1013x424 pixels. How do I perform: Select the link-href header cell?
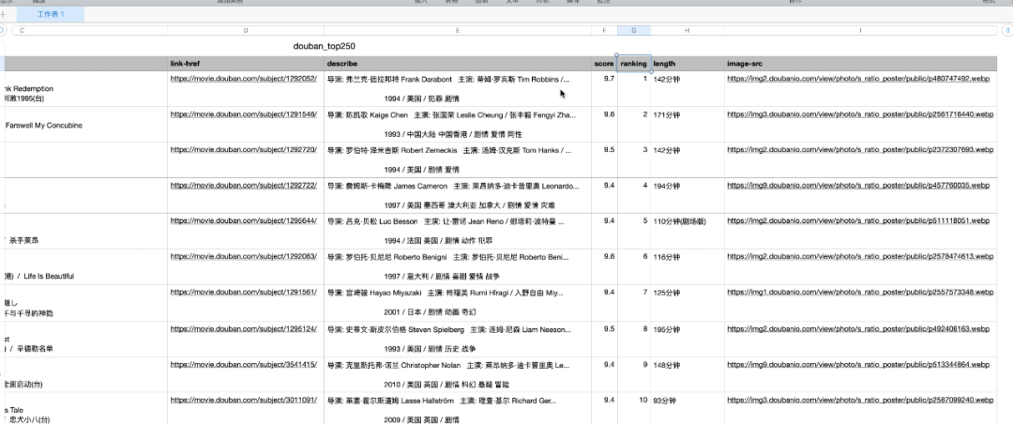coord(246,64)
